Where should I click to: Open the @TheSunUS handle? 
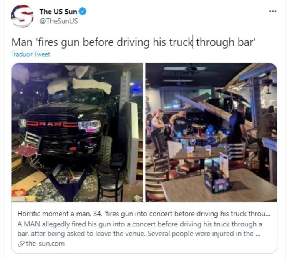(59, 21)
